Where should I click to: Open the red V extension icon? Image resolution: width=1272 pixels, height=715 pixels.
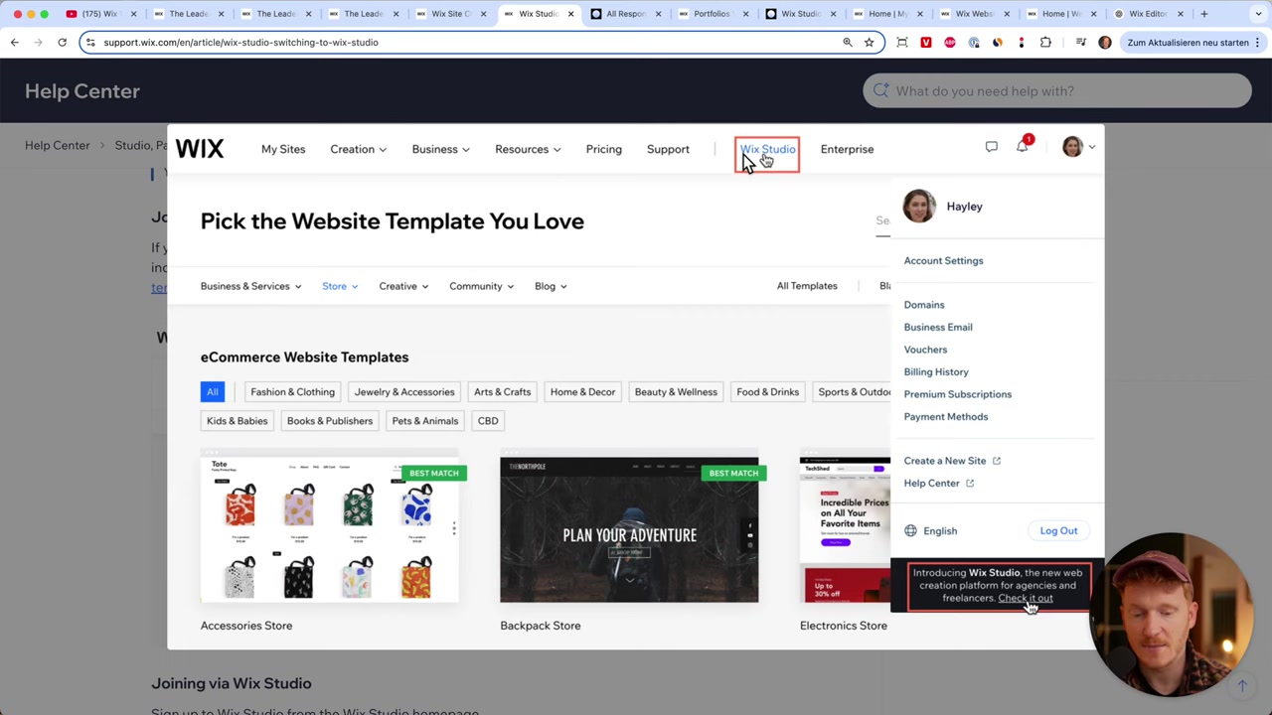point(926,43)
